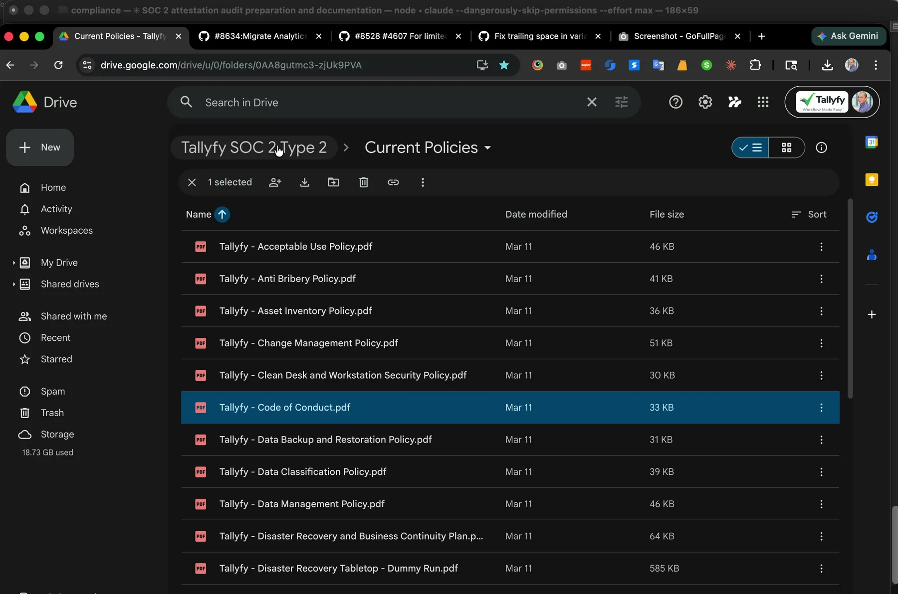The width and height of the screenshot is (898, 594).
Task: Switch to grid layout view
Action: pos(787,148)
